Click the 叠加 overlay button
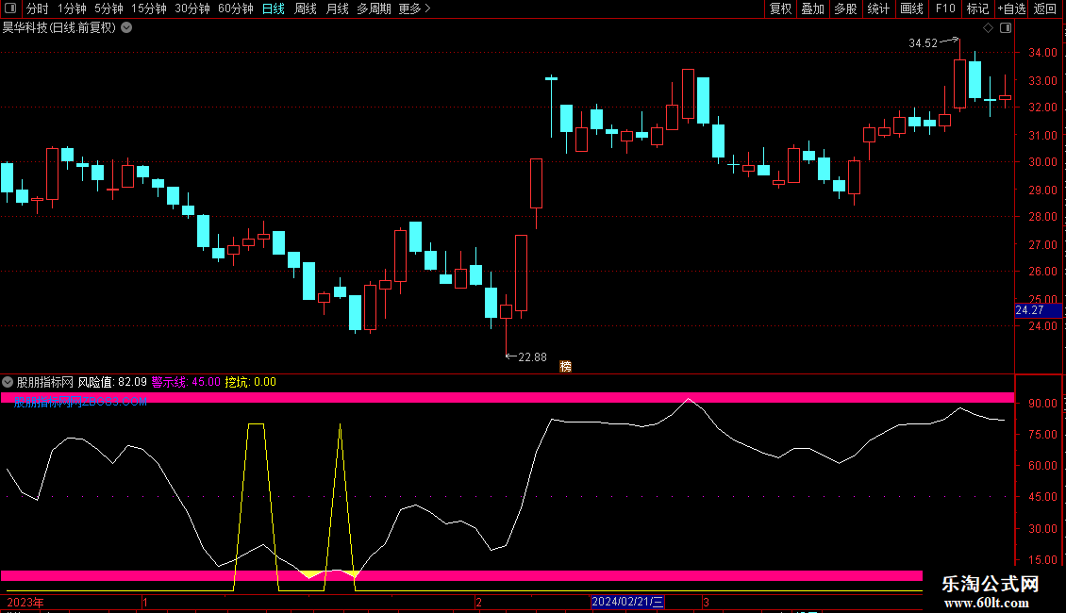Screen dimensions: 1066x613 [x=812, y=8]
